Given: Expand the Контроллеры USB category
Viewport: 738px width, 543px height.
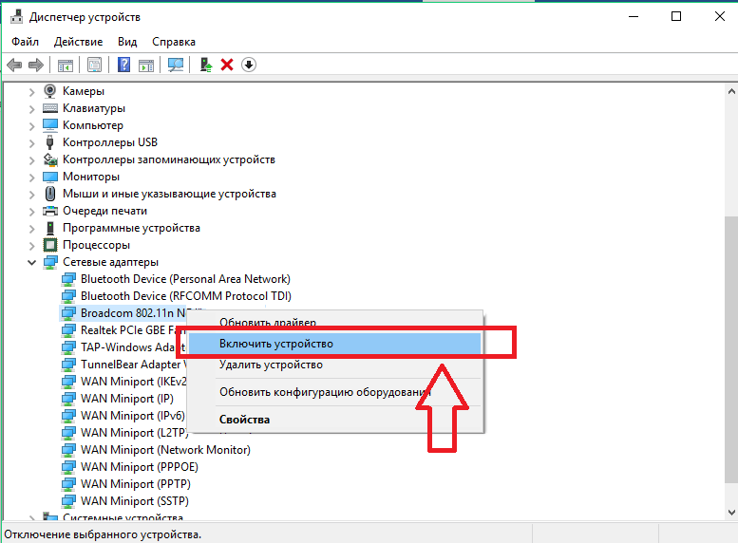Looking at the screenshot, I should pos(31,143).
